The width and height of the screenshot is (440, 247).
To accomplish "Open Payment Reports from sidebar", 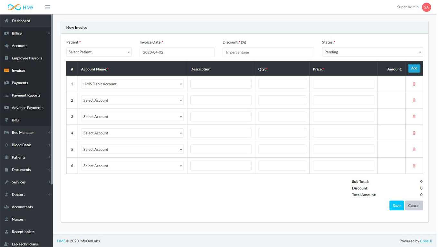I will tap(26, 96).
